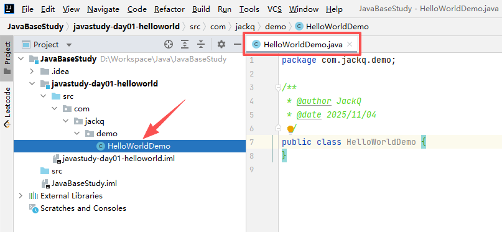The image size is (502, 232).
Task: Place cursor on package com.jackq.demo line
Action: tap(339, 60)
